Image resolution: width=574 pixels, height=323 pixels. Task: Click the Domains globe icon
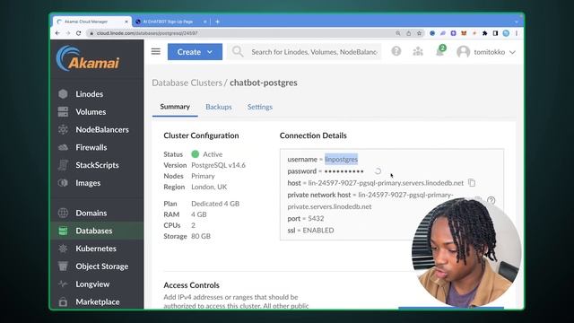(63, 213)
